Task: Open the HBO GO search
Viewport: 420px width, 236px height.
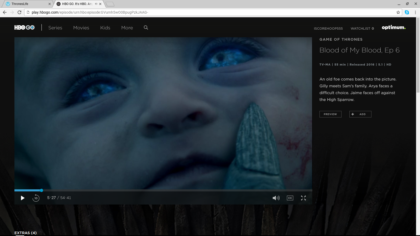Action: pyautogui.click(x=146, y=28)
